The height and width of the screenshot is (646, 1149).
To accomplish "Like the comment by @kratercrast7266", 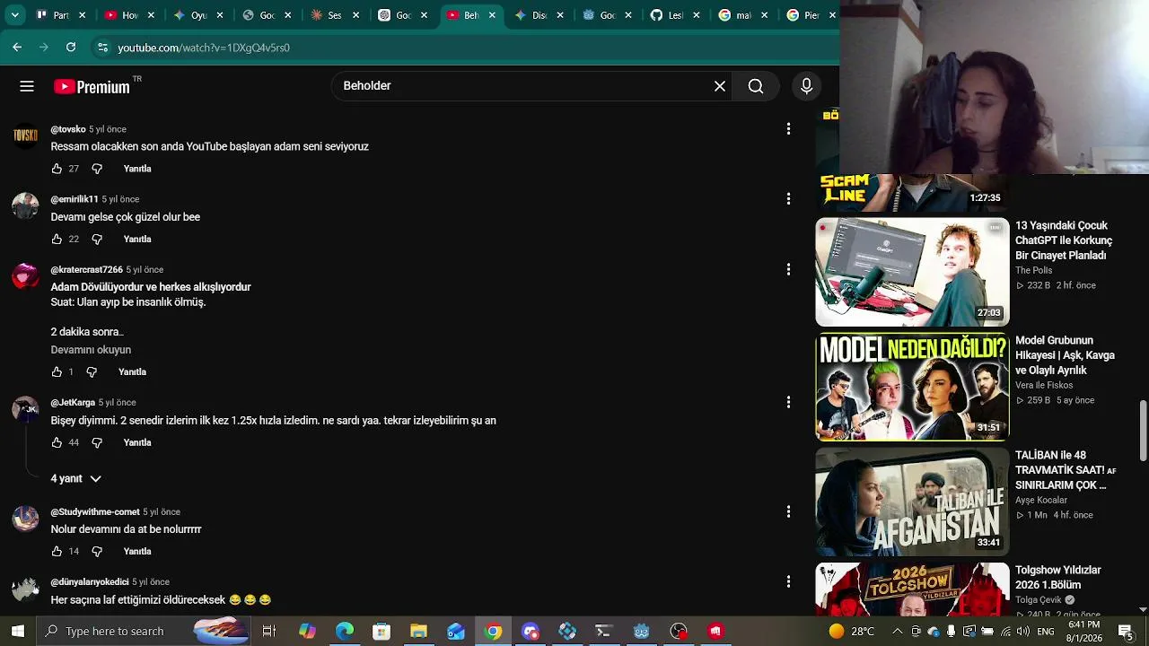I will click(57, 372).
